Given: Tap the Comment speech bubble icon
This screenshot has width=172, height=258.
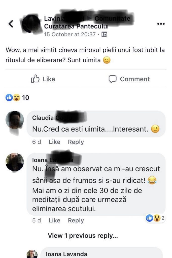Looking at the screenshot, I should click(x=113, y=79).
